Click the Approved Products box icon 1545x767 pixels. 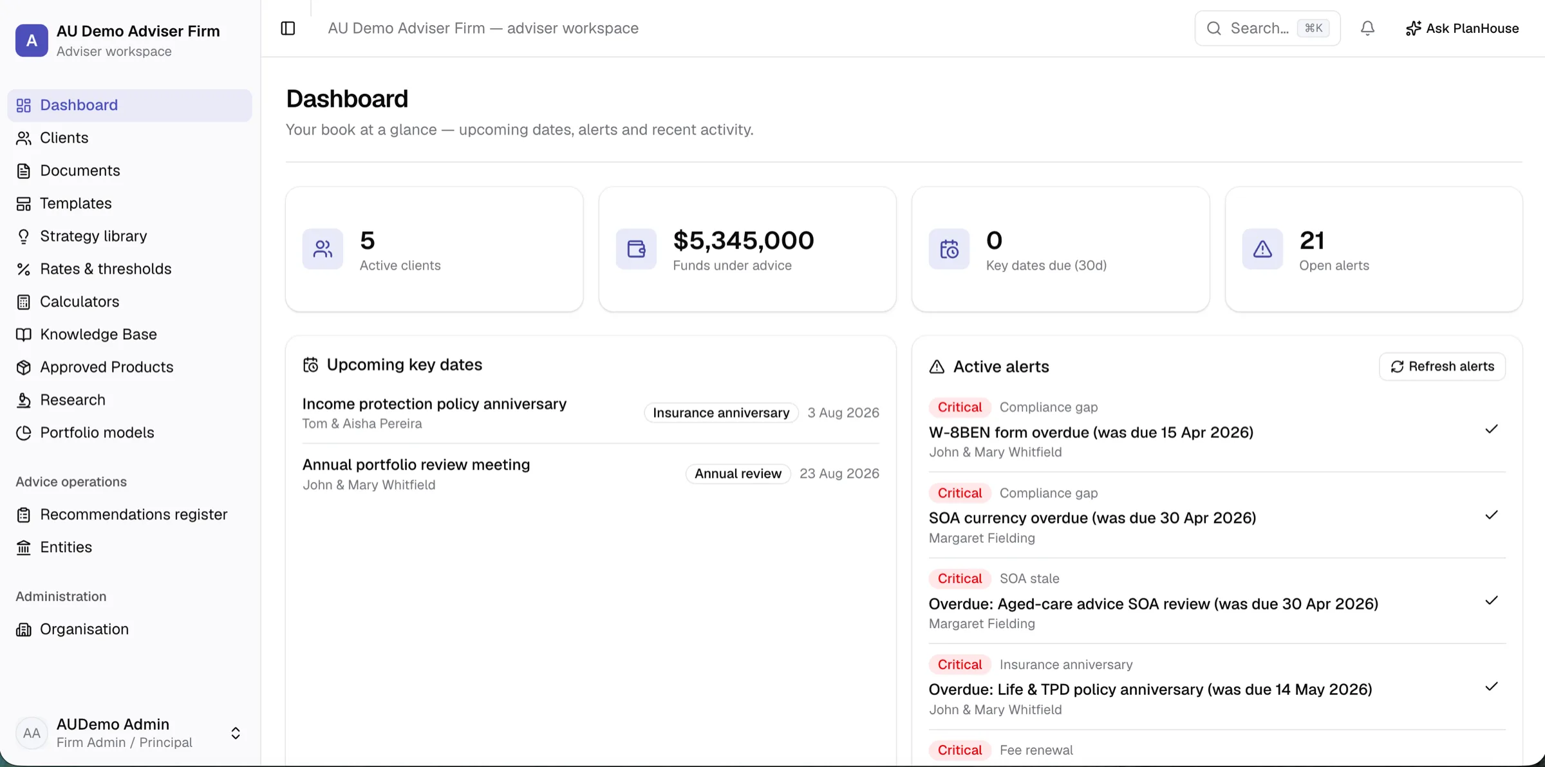[24, 367]
